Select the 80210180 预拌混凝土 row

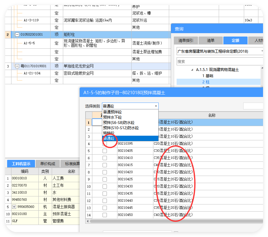pos(42,214)
